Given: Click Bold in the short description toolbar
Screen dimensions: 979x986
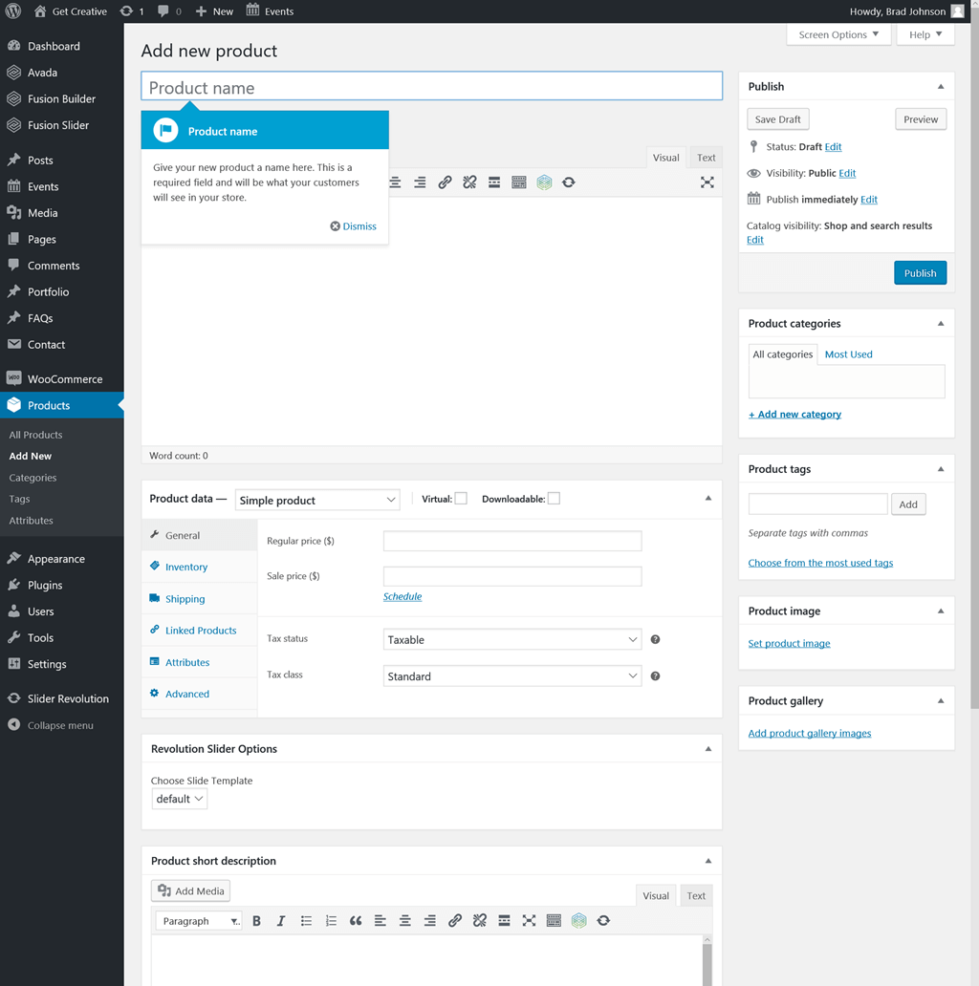Looking at the screenshot, I should tap(256, 921).
